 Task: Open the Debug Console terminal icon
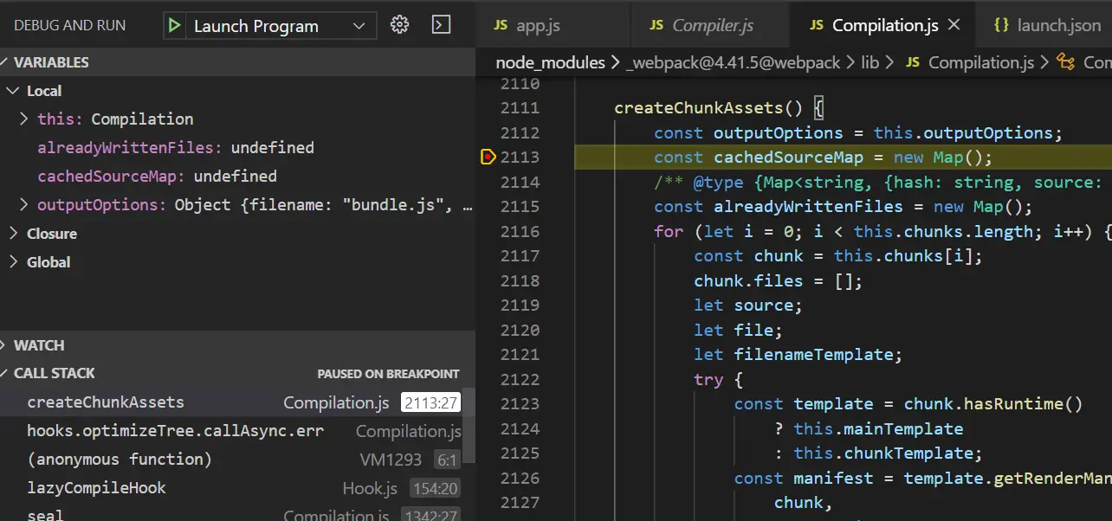coord(442,25)
